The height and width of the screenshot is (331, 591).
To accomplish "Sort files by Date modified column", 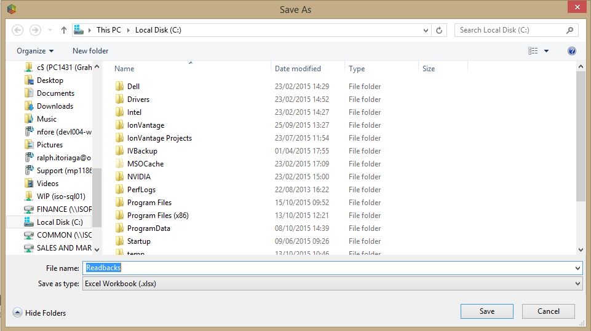I will pyautogui.click(x=298, y=69).
